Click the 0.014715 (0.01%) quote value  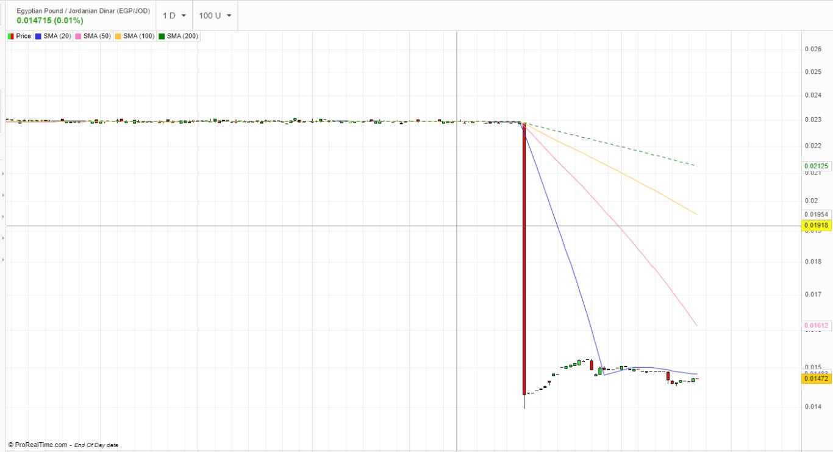pos(50,21)
